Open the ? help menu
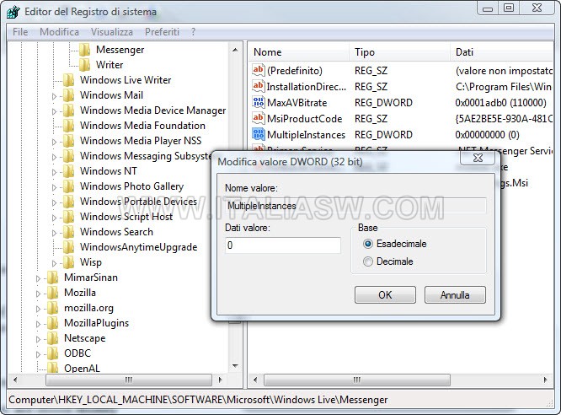The image size is (561, 415). [x=193, y=32]
